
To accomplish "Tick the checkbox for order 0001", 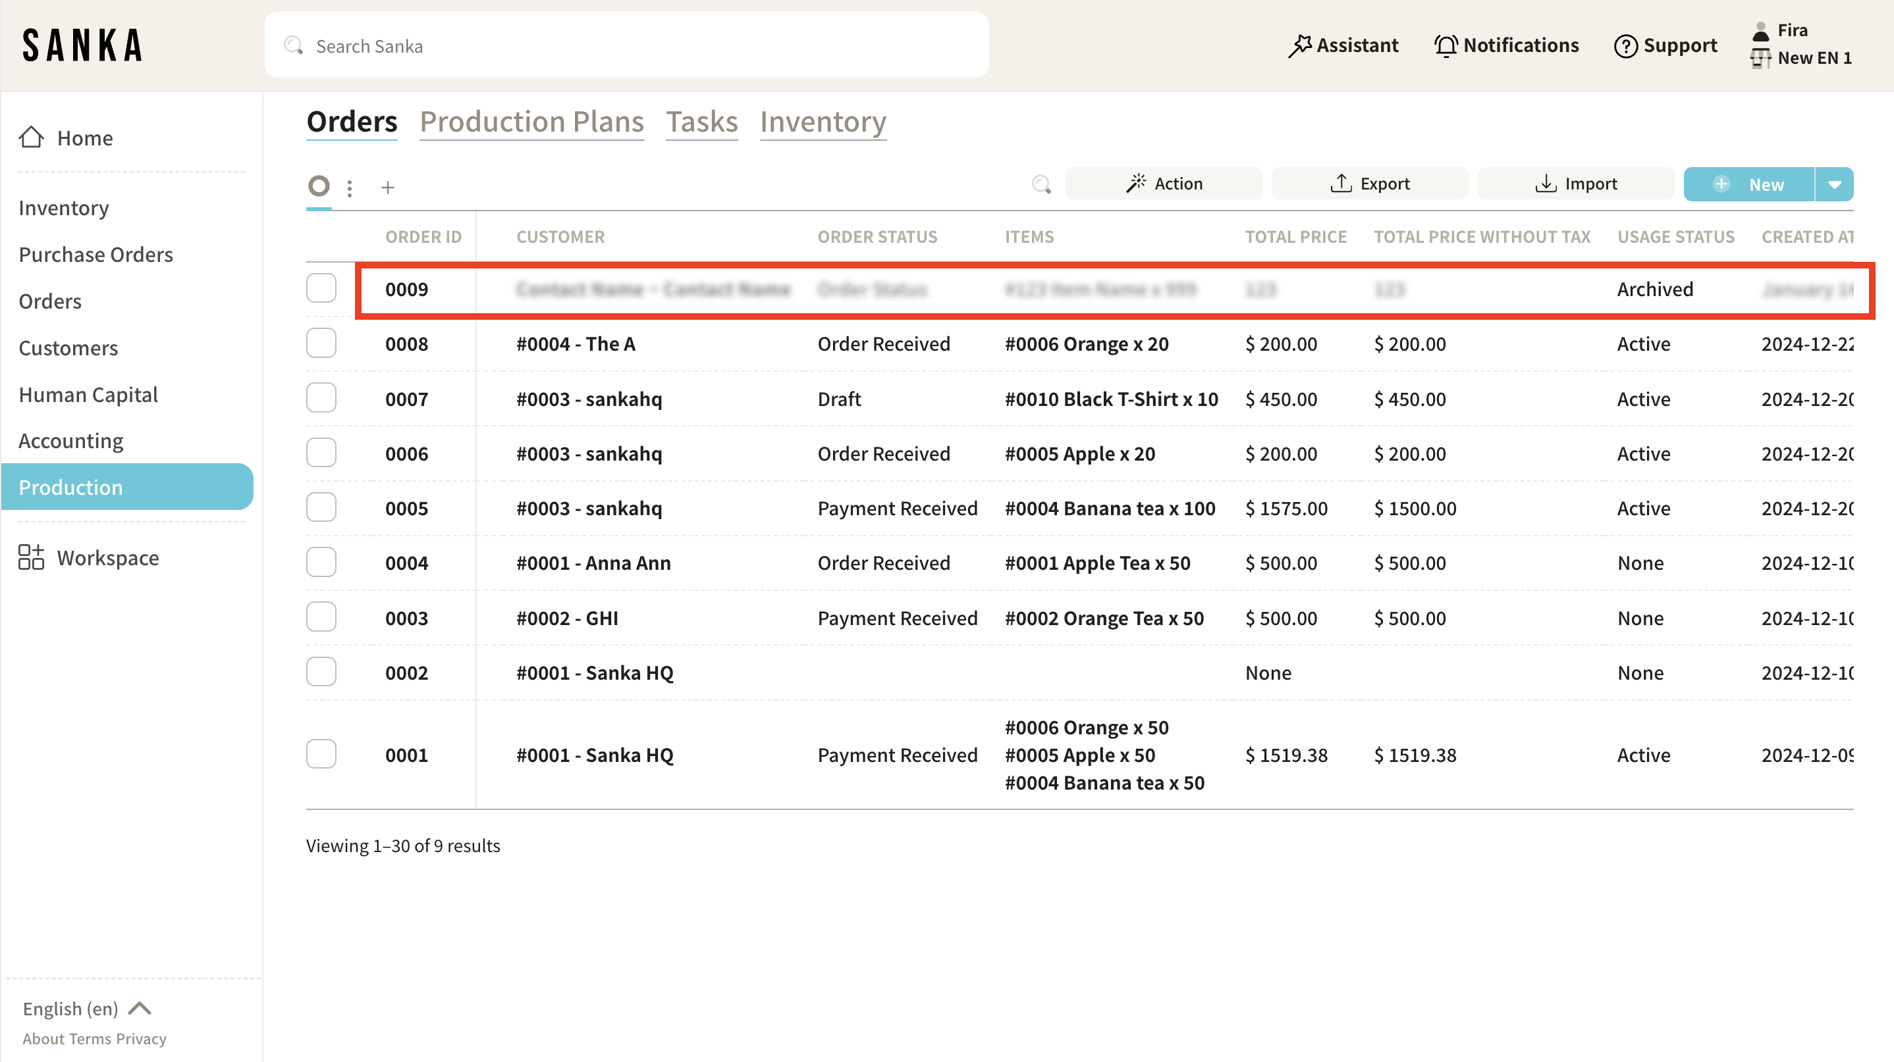I will coord(321,754).
